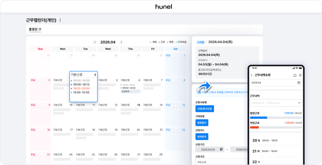Select the Wednesday cell for day 19
Screen dimensions: 322x165
tap(108, 139)
